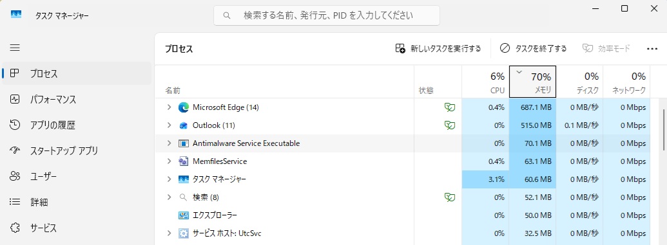Image resolution: width=667 pixels, height=245 pixels.
Task: Select the Antimalware Service Executable icon
Action: pos(183,143)
